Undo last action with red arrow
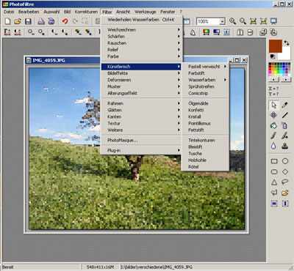This screenshot has width=294, height=271. click(x=65, y=21)
